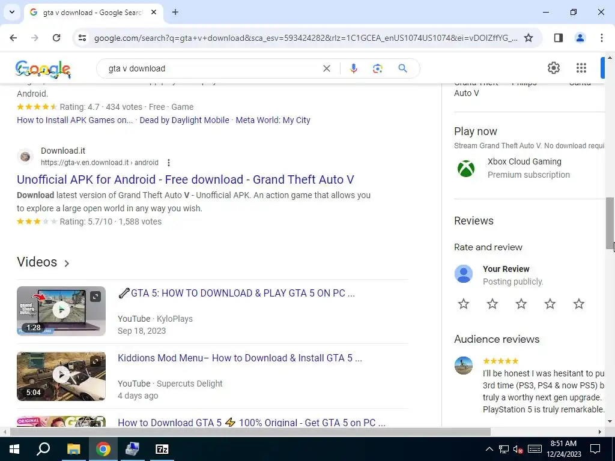This screenshot has width=615, height=461.
Task: Open the Chrome profile avatar
Action: point(580,38)
